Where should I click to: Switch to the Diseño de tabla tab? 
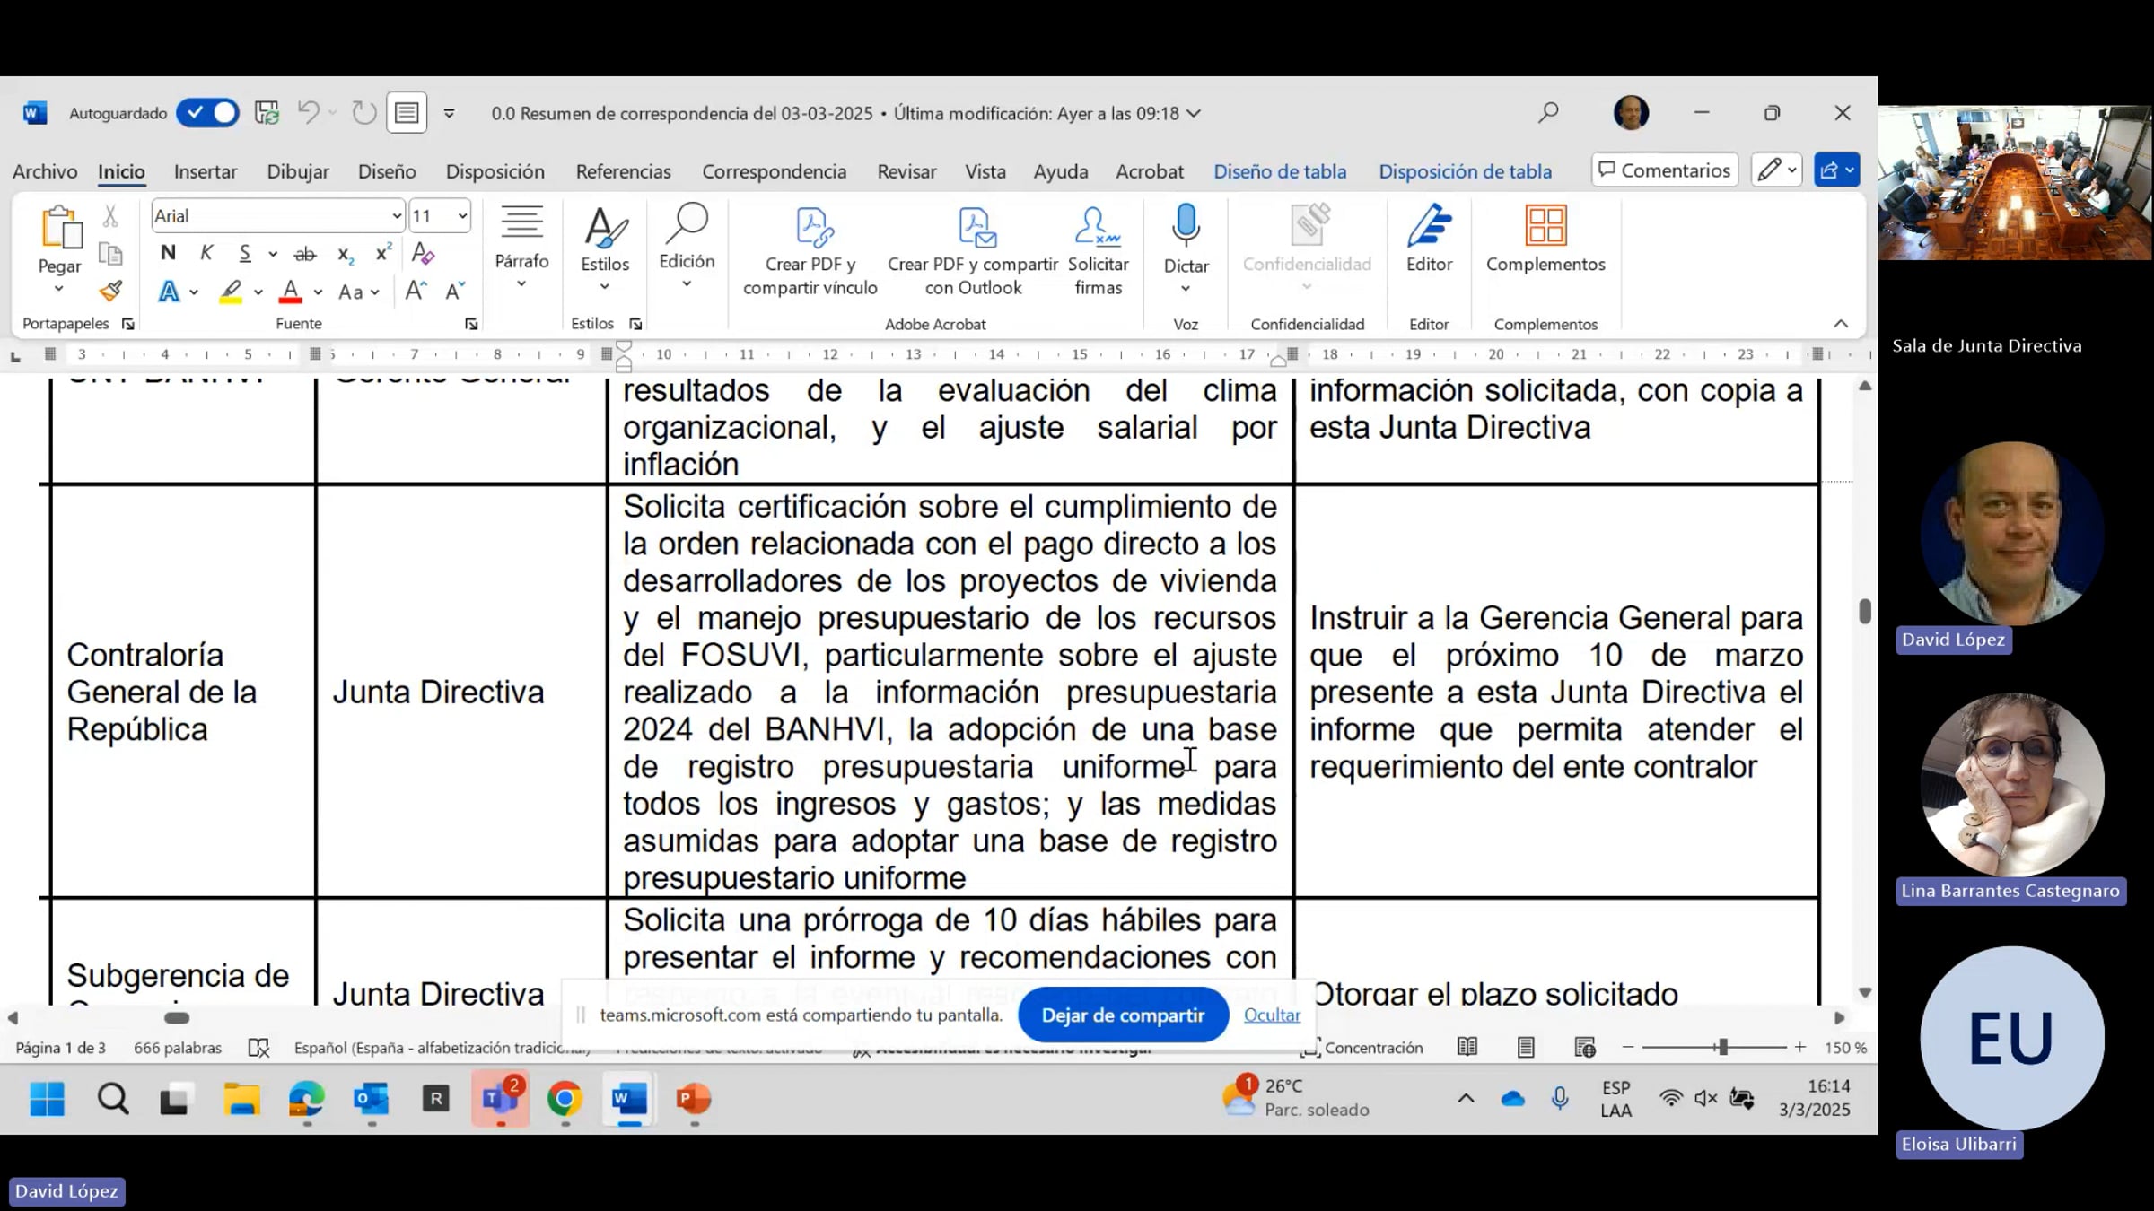pos(1280,171)
